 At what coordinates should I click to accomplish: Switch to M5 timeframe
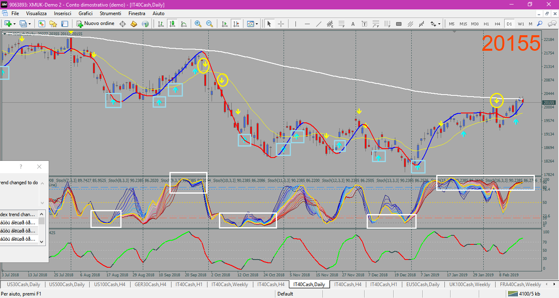(x=452, y=24)
